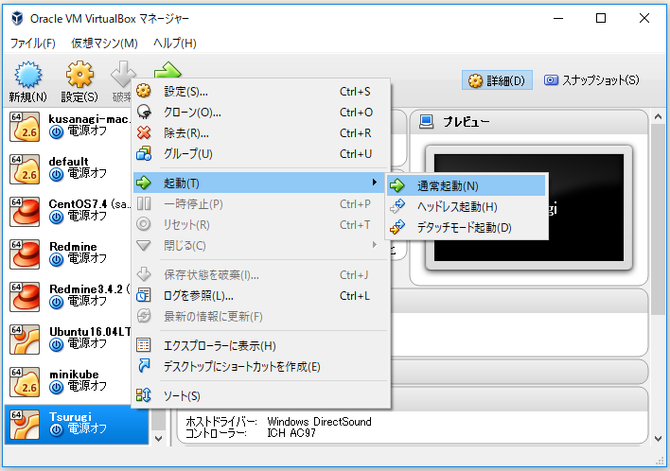Select the Redmine3.4.2 VM entry

click(68, 297)
